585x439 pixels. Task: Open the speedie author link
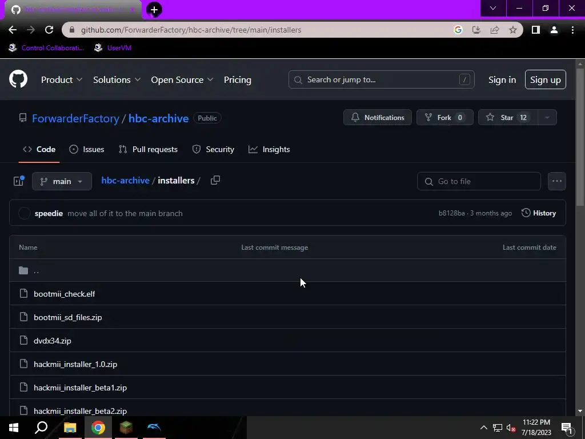(49, 213)
